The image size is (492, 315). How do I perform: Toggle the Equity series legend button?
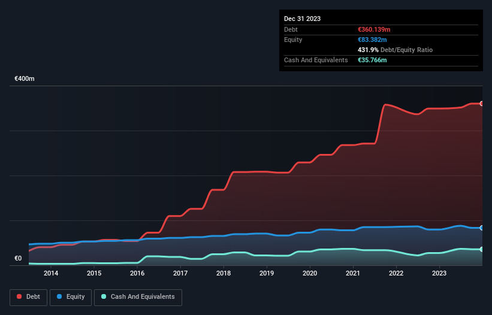click(x=71, y=297)
